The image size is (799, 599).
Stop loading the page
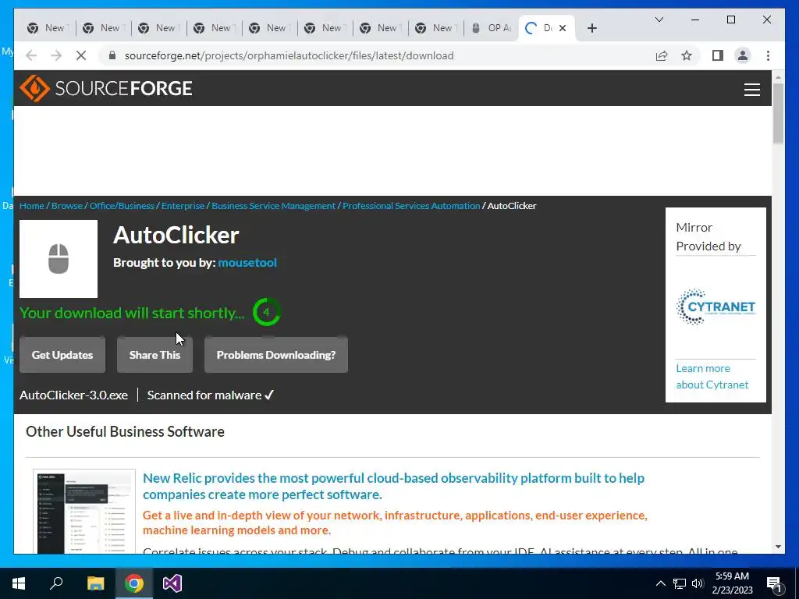(81, 55)
